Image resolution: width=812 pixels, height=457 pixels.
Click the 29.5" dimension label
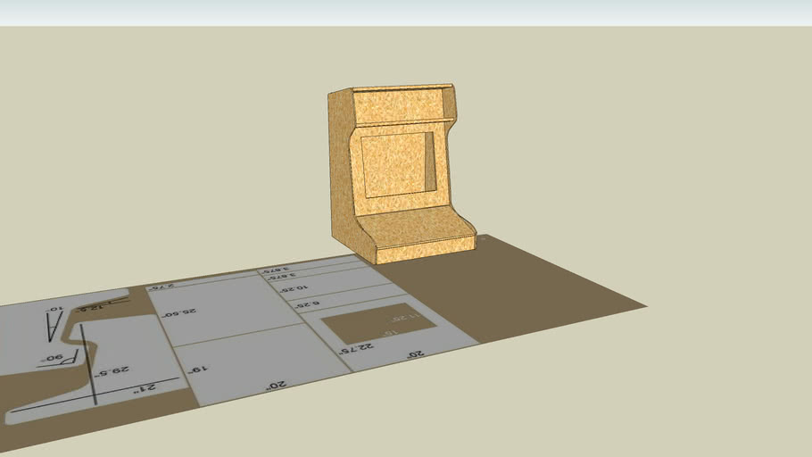(x=114, y=370)
